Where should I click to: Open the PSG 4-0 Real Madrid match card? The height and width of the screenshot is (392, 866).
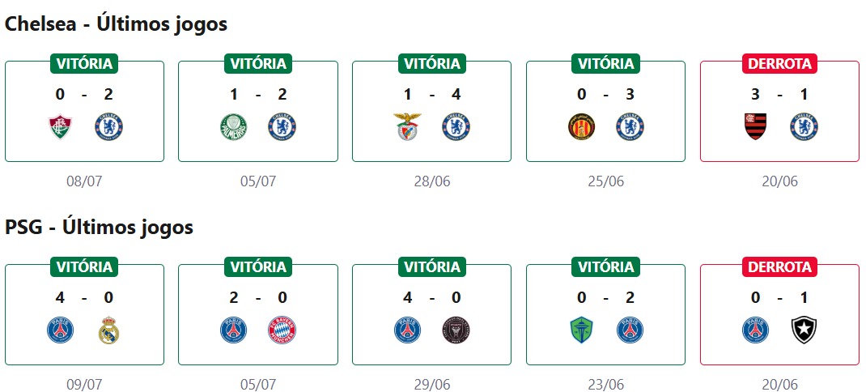[84, 314]
